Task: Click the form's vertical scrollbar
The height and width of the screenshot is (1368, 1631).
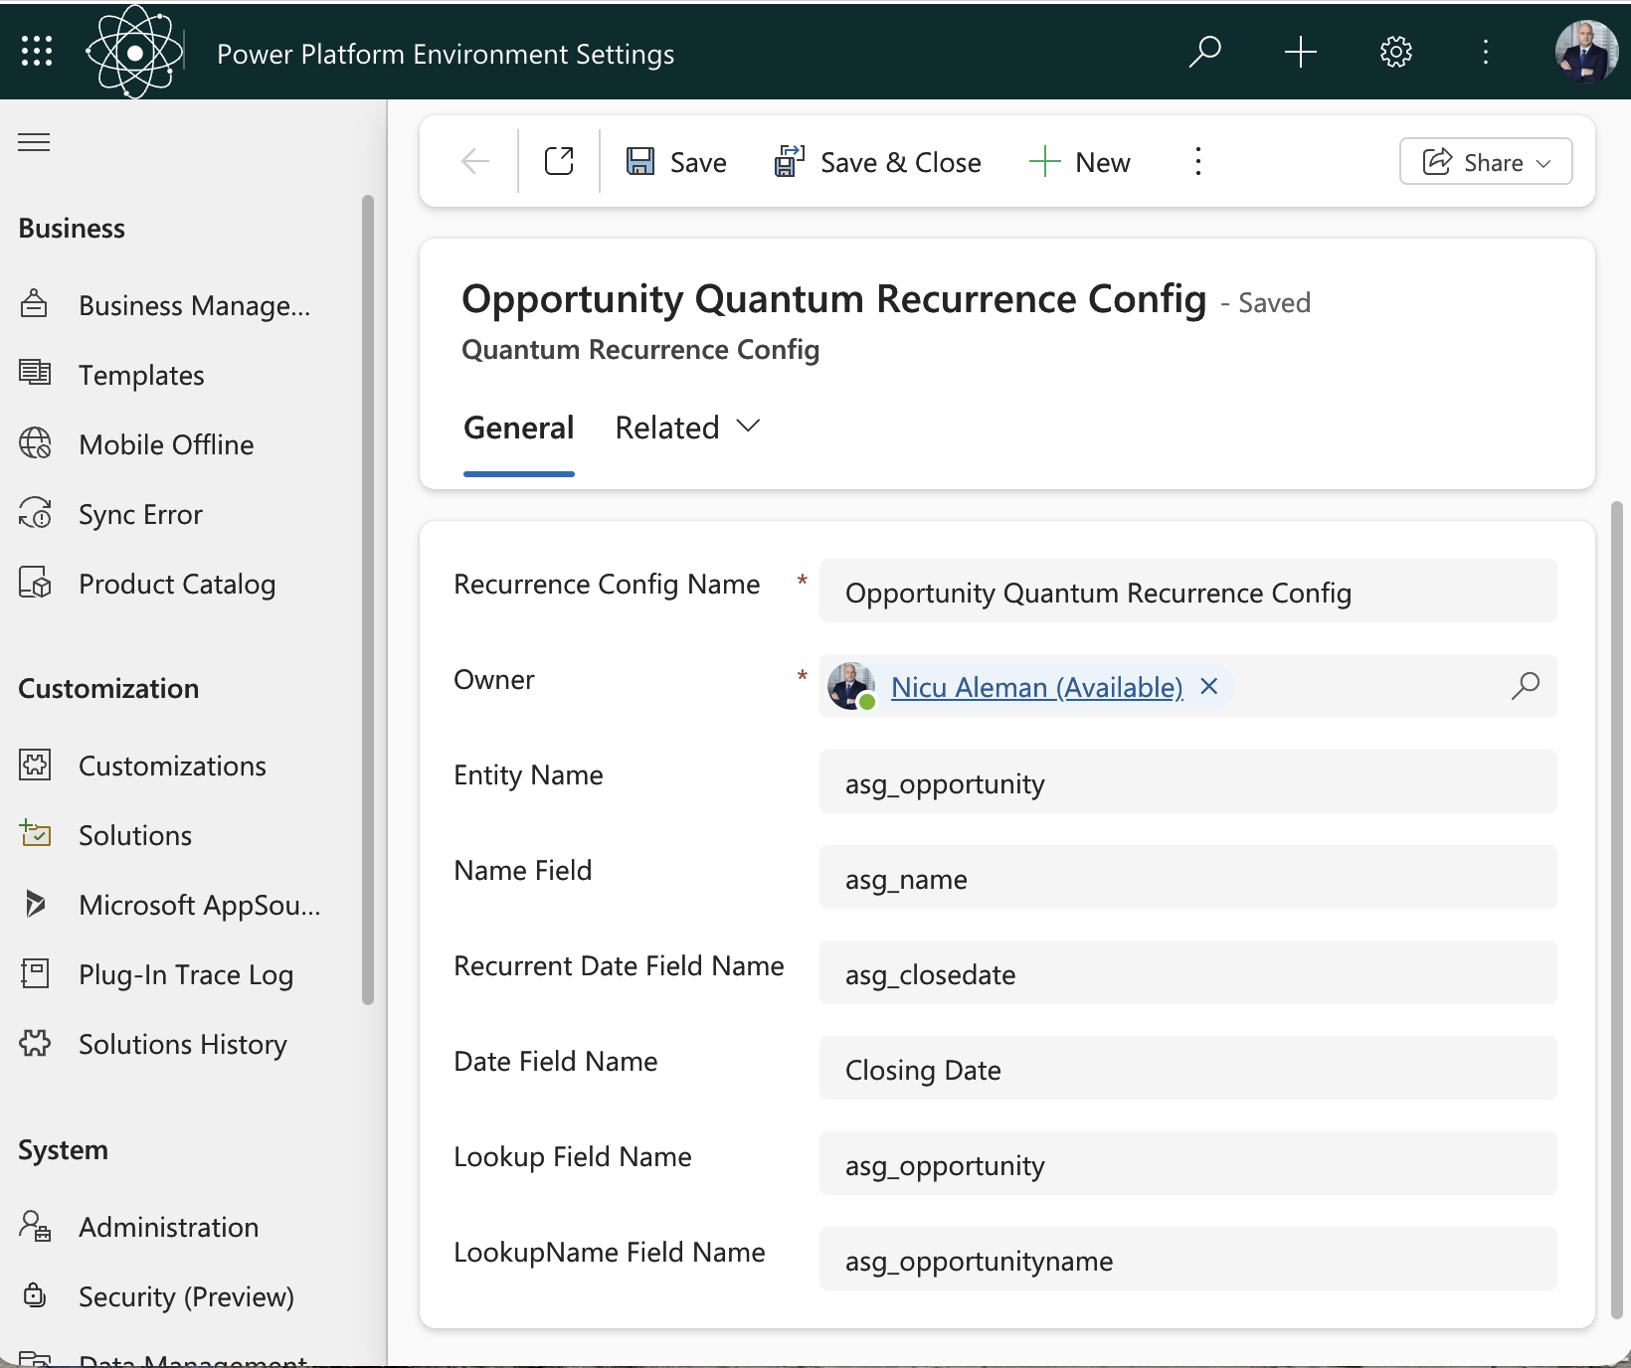Action: click(1616, 910)
